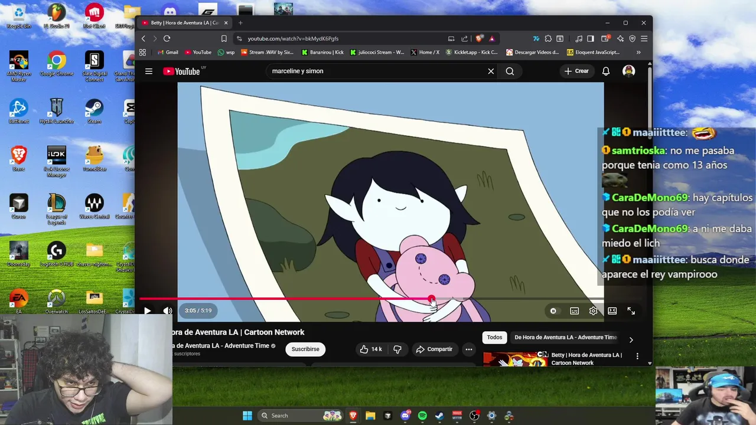Open options for recommended Betty video
Viewport: 756px width, 425px height.
(x=637, y=357)
